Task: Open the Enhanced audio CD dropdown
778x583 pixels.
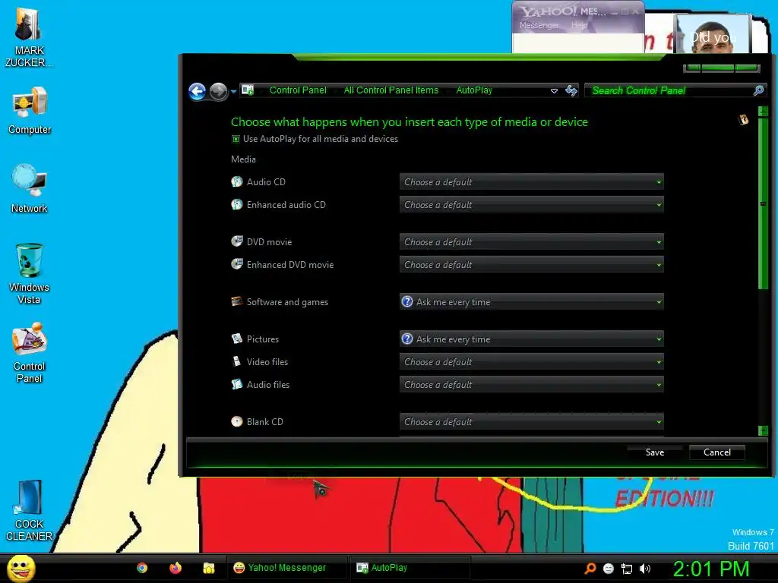Action: 531,205
